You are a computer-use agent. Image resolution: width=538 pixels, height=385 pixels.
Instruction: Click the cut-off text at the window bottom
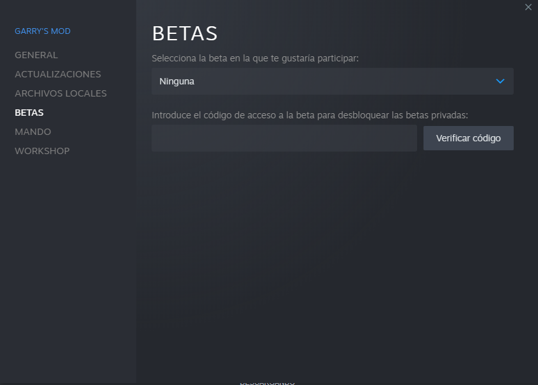267,382
